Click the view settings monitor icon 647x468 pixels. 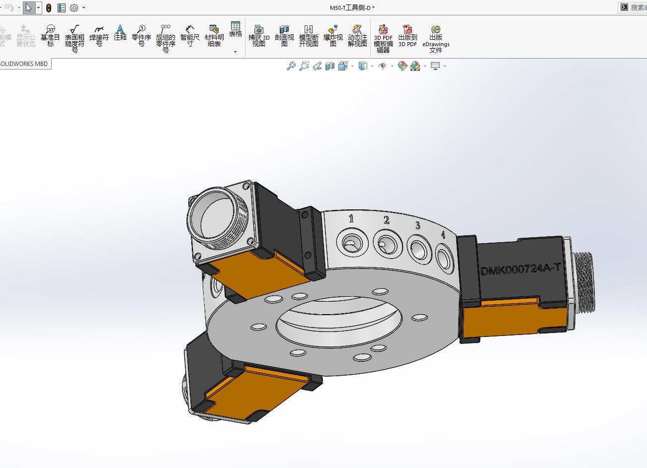pyautogui.click(x=435, y=66)
